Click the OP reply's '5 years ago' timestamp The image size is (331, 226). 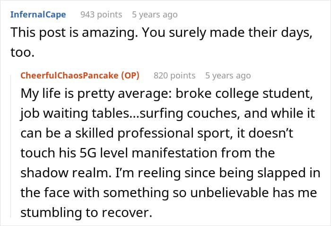228,76
